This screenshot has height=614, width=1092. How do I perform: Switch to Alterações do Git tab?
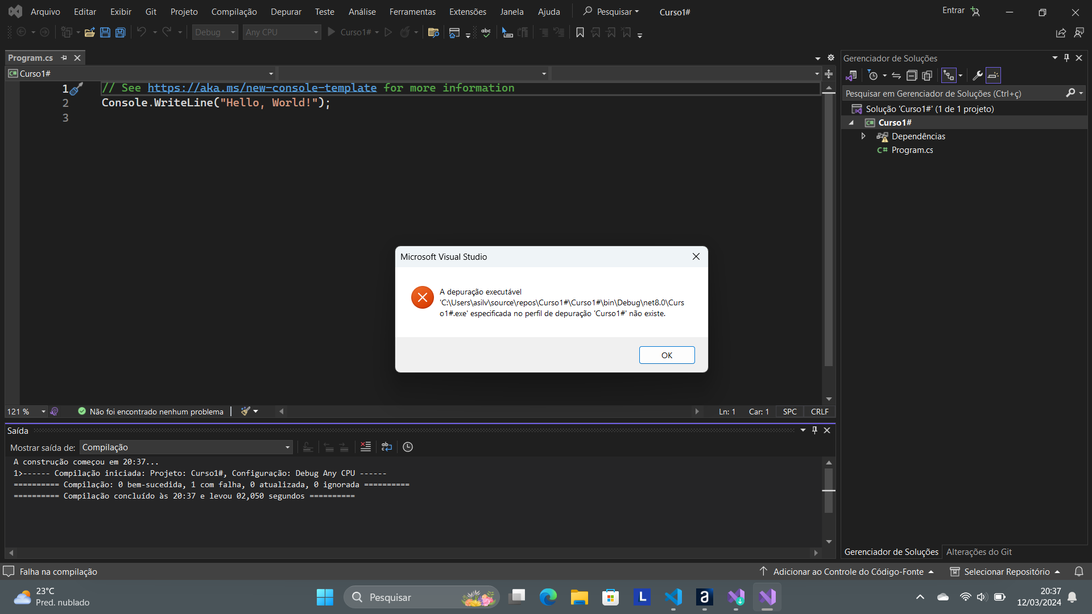(x=978, y=552)
